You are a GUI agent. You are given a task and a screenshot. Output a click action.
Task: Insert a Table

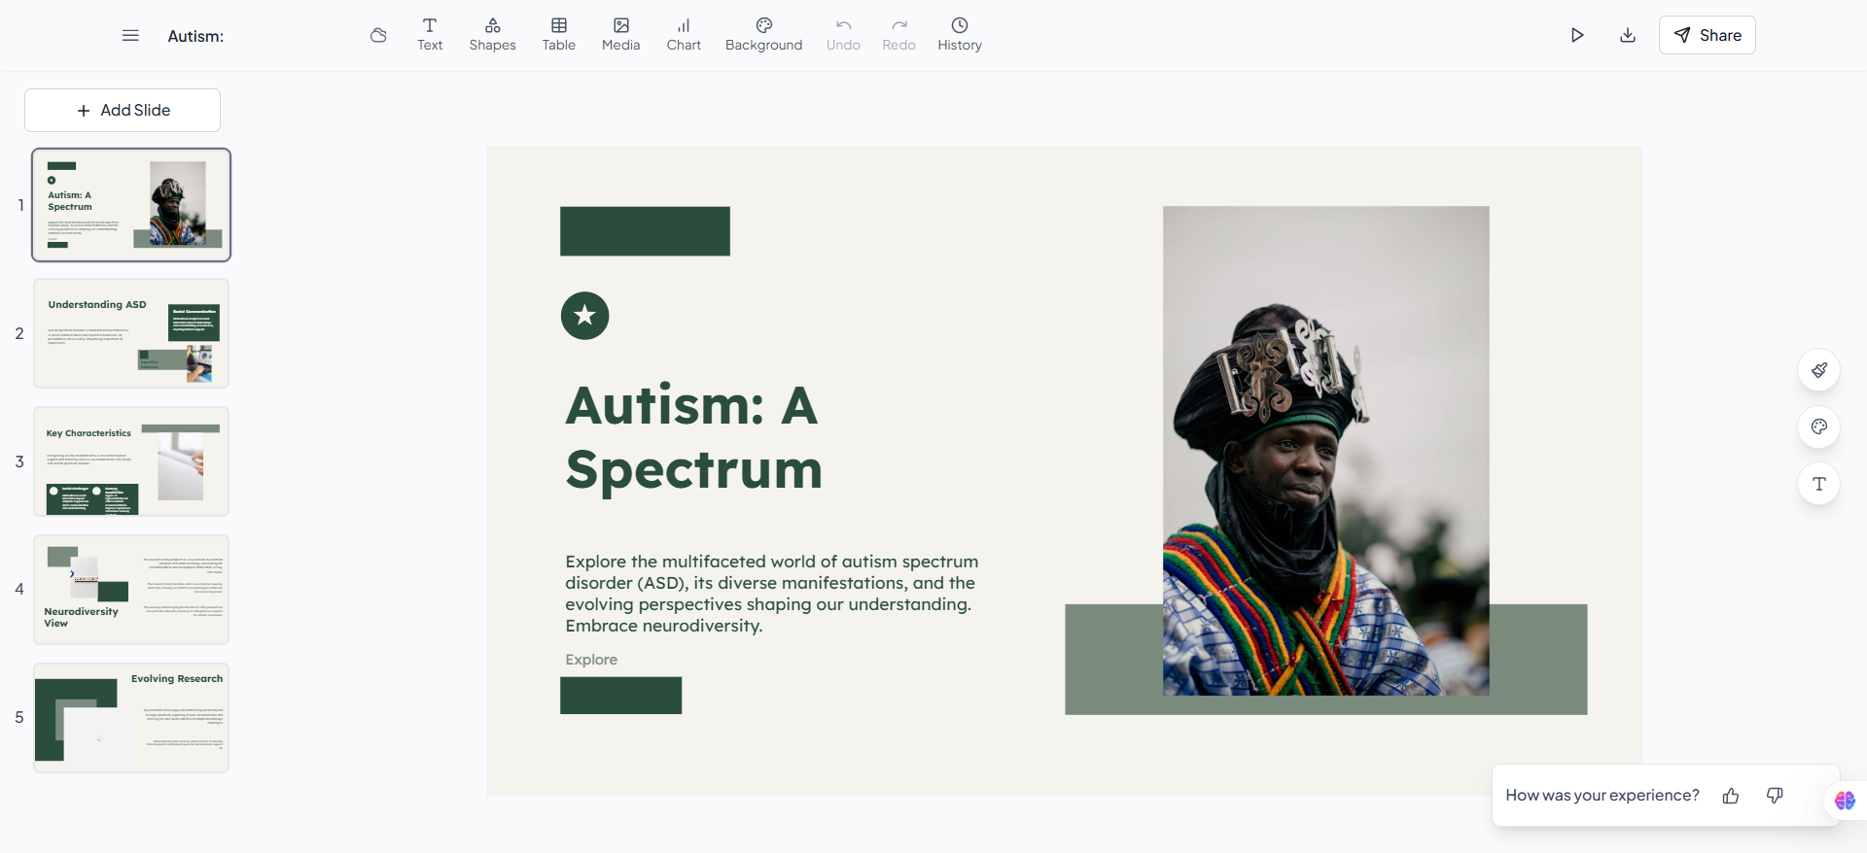[559, 35]
